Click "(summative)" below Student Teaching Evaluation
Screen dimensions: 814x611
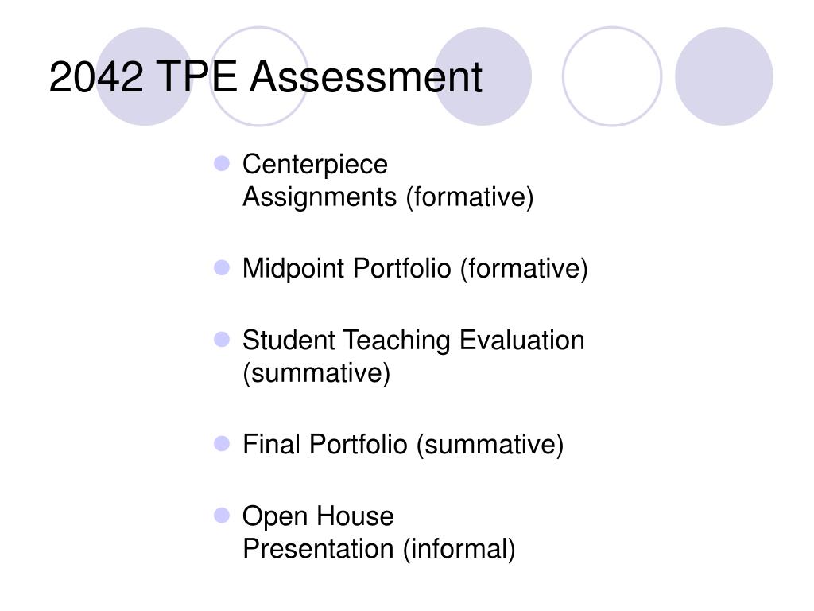[x=316, y=373]
